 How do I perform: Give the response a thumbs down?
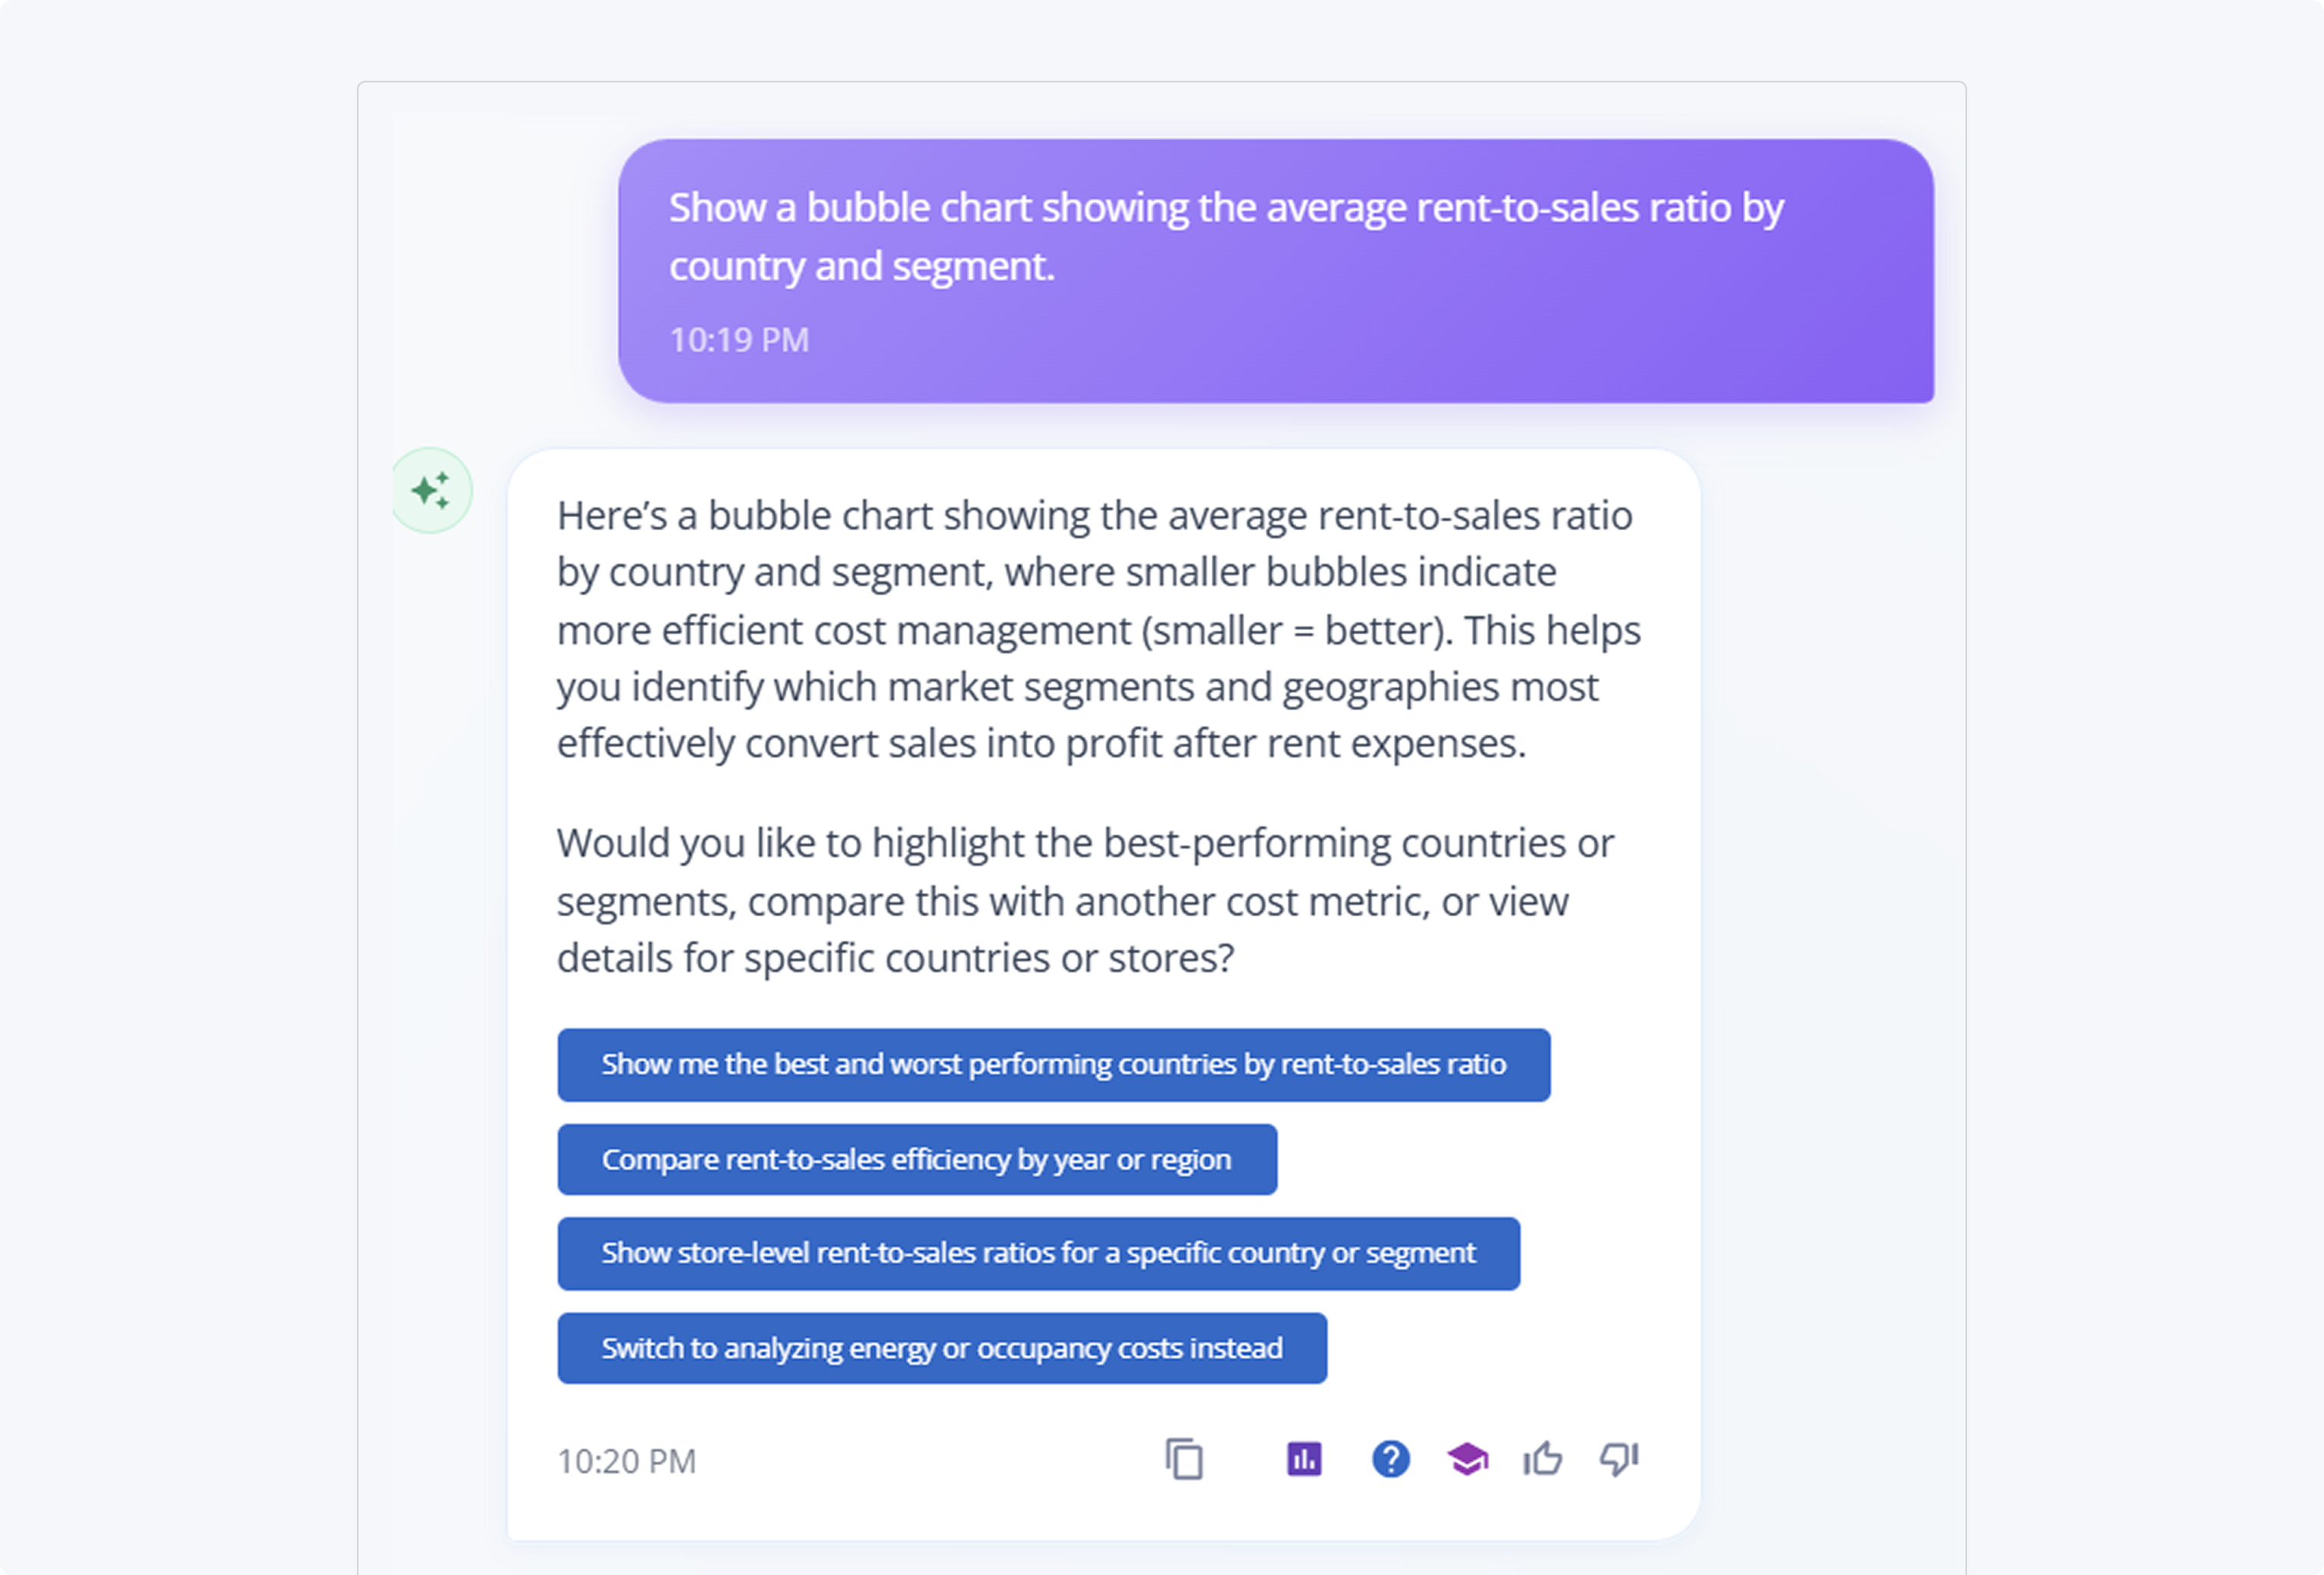[1619, 1459]
